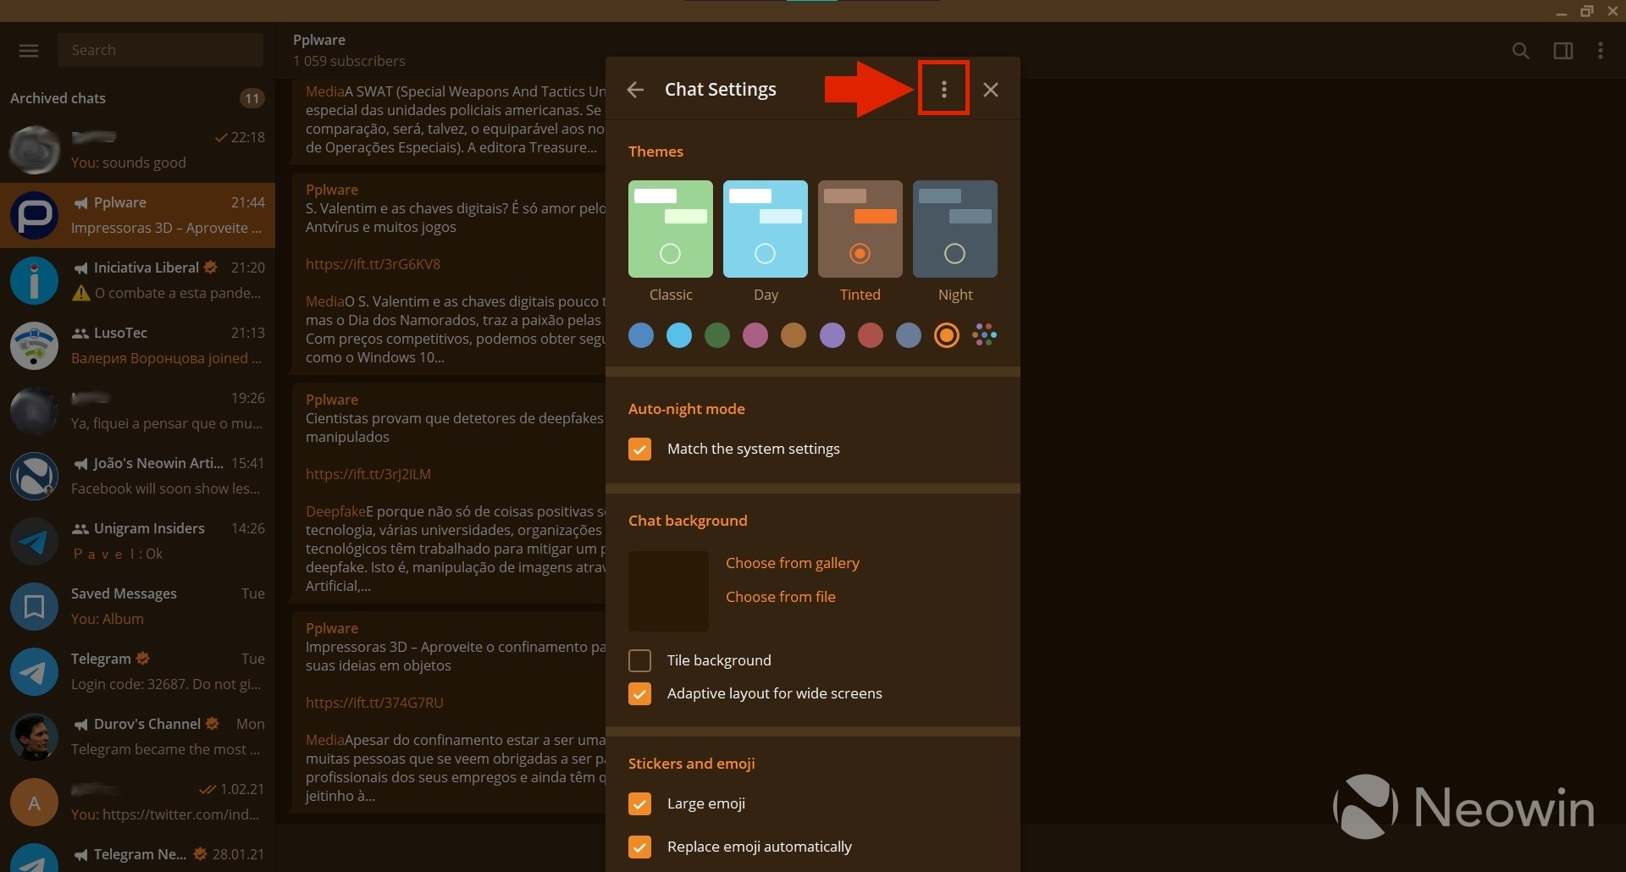Open the main hamburger menu
Image resolution: width=1626 pixels, height=872 pixels.
tap(28, 50)
